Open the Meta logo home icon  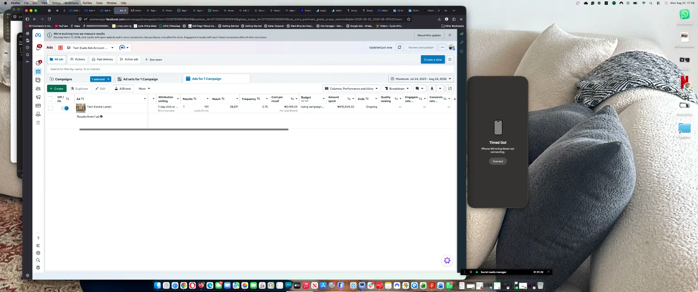[x=38, y=35]
